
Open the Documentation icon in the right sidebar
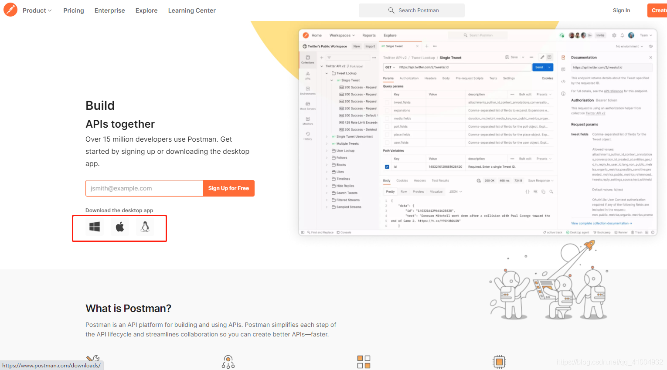[x=563, y=58]
